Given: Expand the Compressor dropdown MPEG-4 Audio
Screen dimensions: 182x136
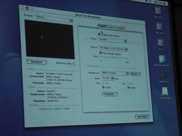Looking at the screenshot, I should click(x=115, y=73).
